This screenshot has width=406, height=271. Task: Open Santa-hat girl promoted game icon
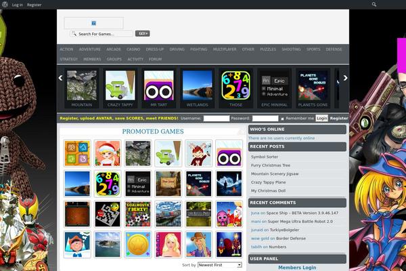108,153
